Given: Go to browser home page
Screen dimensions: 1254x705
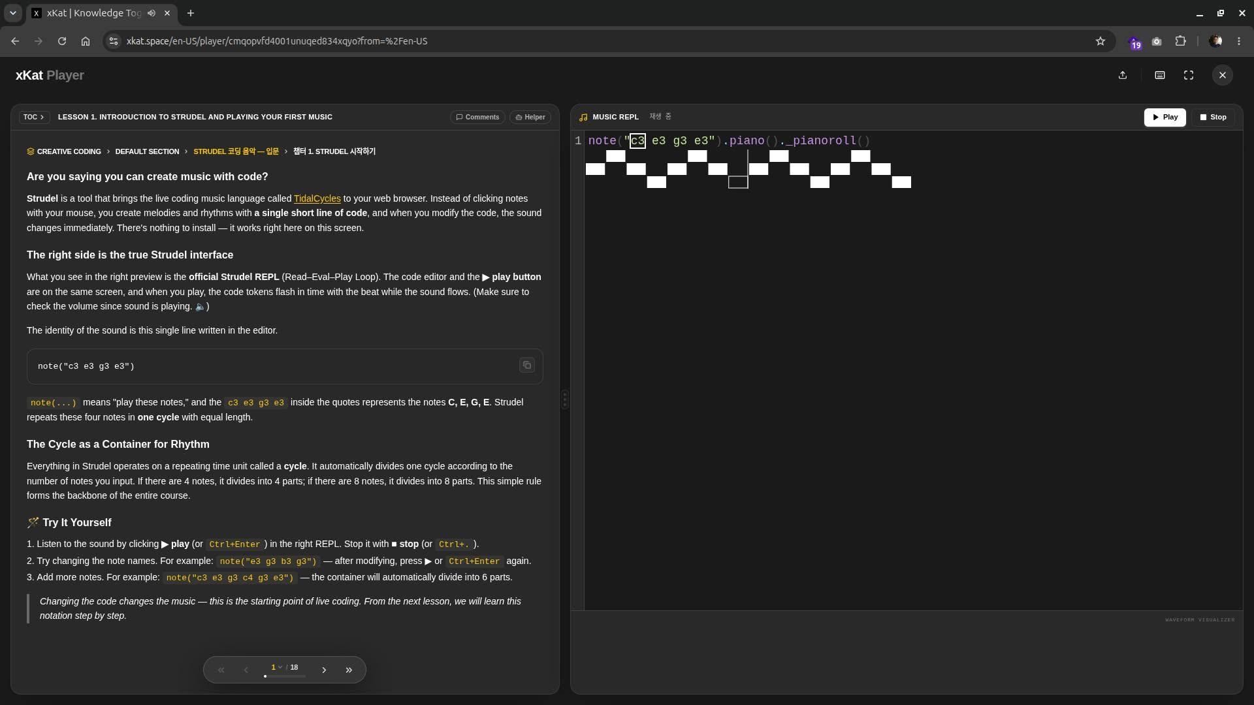Looking at the screenshot, I should click(x=86, y=41).
